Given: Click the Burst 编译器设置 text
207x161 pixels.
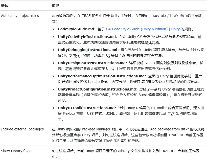Looking at the screenshot, I should coord(152,95).
